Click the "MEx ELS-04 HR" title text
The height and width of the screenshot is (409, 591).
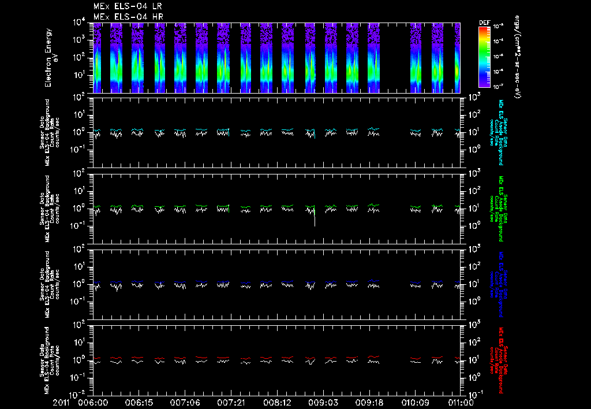128,17
